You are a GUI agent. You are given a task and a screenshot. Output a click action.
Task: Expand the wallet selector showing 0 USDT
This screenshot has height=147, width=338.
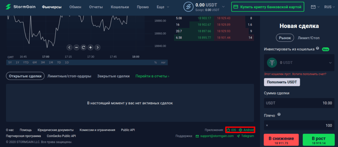click(x=330, y=63)
